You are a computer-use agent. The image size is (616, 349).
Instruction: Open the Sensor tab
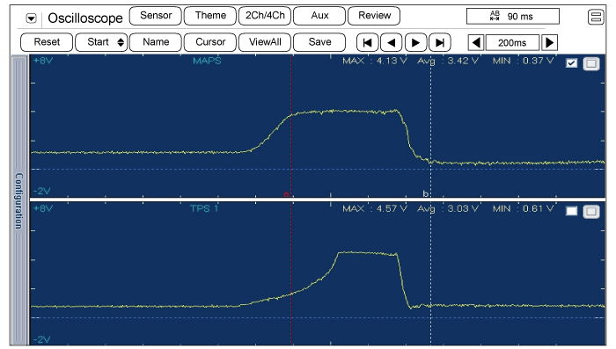point(156,16)
